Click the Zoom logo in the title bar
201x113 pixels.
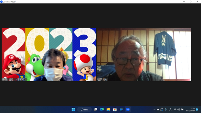[x=2, y=2]
